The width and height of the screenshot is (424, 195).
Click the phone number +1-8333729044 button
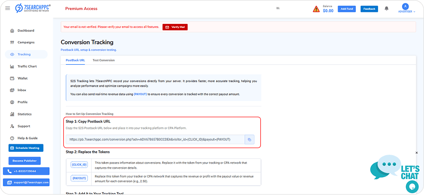coord(26,171)
